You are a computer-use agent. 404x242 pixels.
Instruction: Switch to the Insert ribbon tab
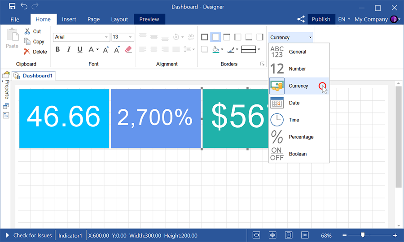pos(69,19)
